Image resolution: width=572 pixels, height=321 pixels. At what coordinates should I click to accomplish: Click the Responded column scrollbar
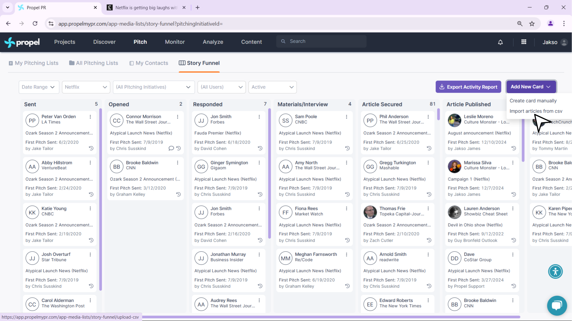[269, 174]
